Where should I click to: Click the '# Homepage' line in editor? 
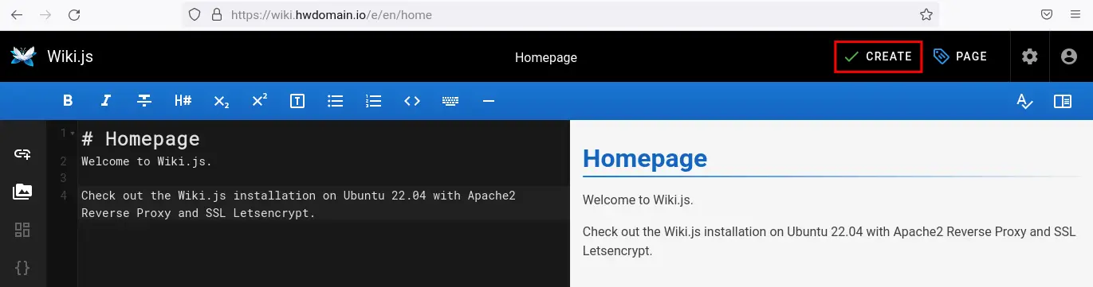(x=140, y=139)
